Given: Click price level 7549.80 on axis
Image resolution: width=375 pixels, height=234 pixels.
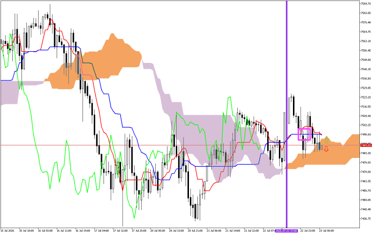Looking at the screenshot, I should [x=366, y=59].
